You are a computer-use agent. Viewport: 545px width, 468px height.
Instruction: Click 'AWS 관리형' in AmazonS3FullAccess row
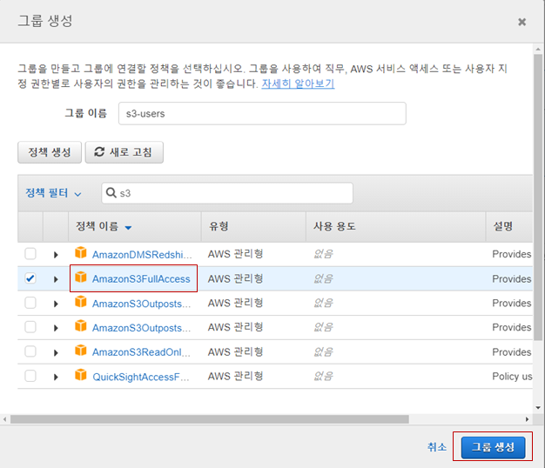tap(235, 278)
